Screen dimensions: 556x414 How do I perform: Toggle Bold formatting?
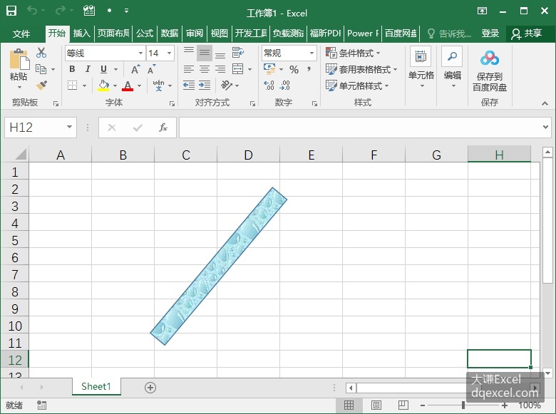(72, 69)
